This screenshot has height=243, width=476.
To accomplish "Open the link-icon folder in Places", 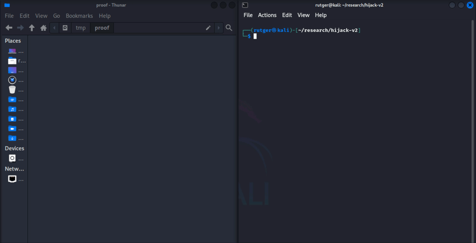I will coord(16,100).
